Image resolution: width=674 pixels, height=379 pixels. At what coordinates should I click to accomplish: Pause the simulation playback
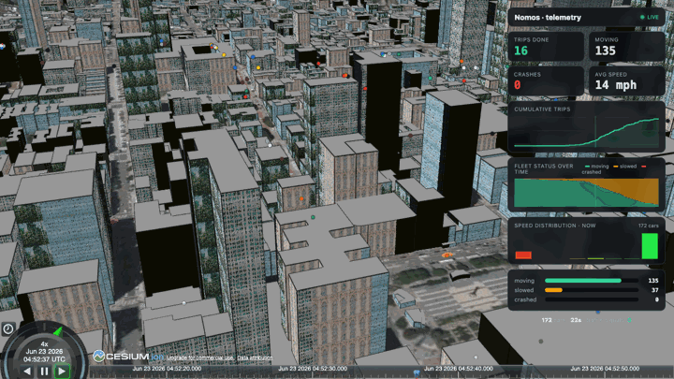44,372
